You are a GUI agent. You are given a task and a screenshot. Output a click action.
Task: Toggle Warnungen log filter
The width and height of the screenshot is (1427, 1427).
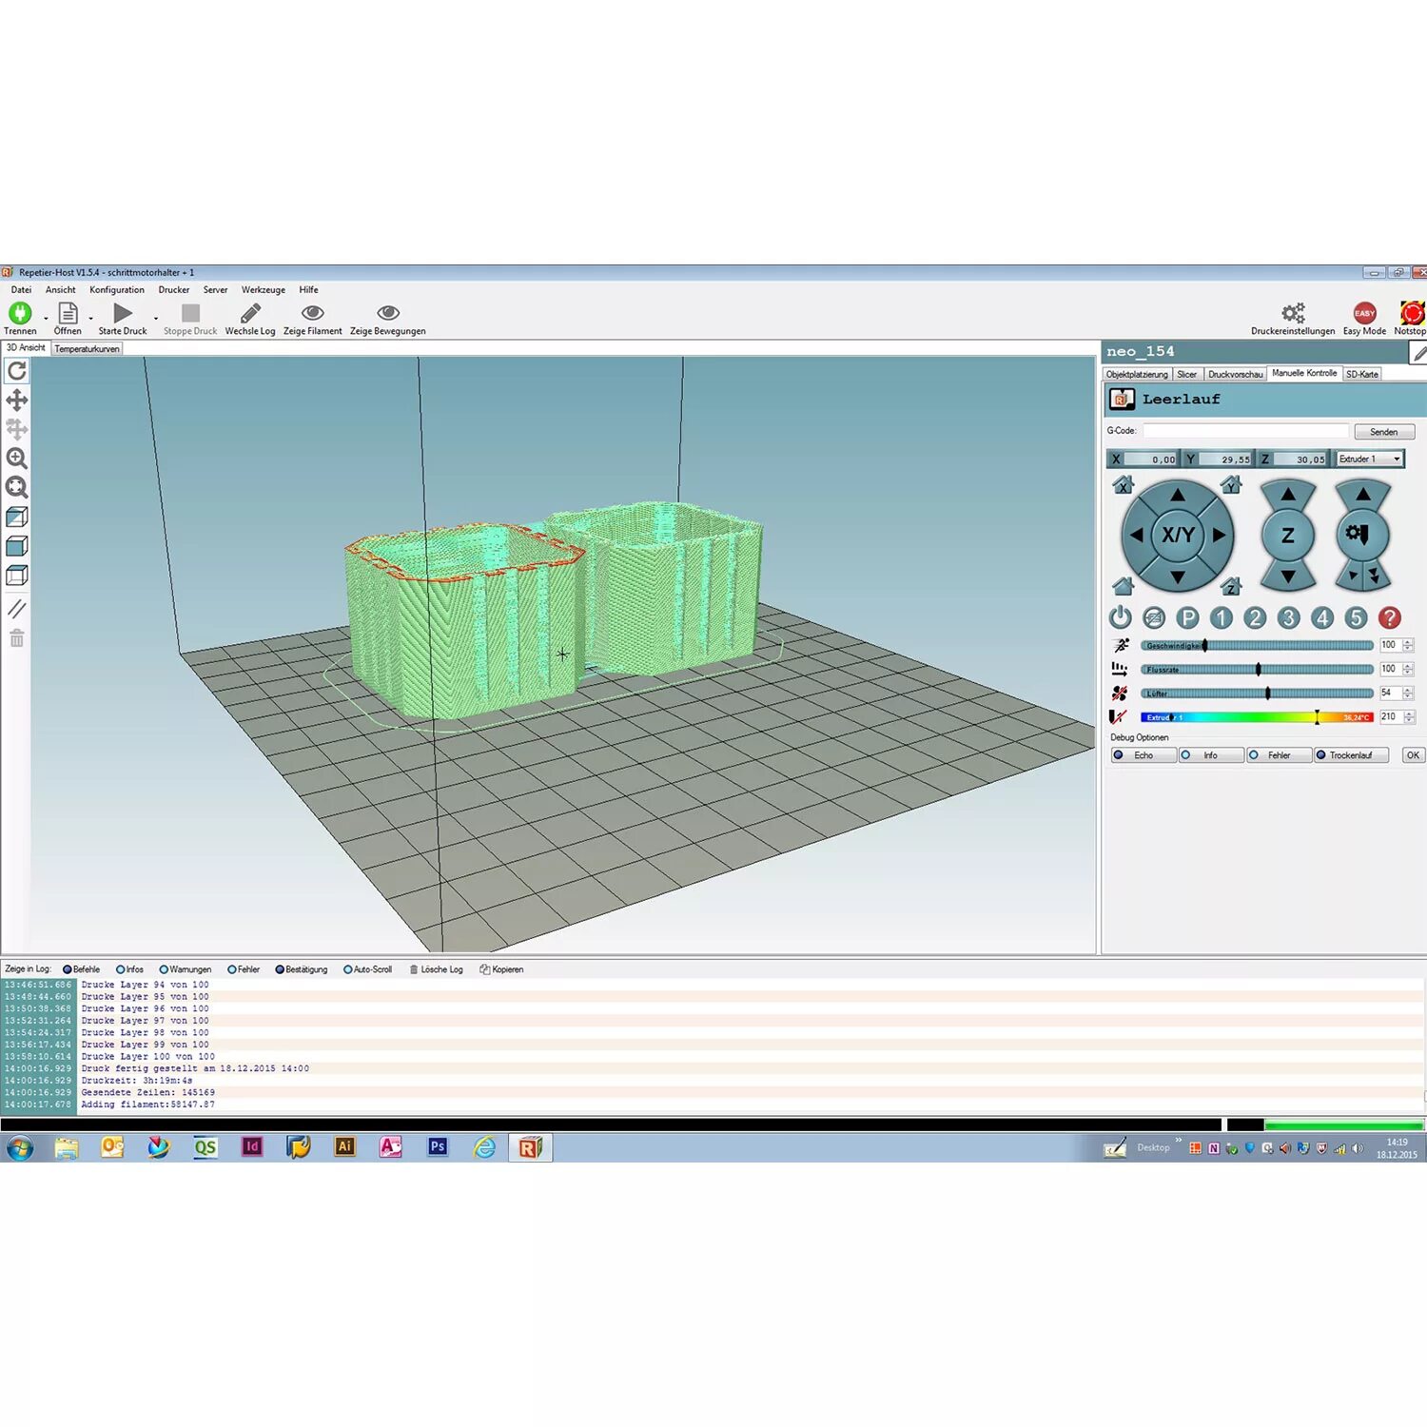click(x=186, y=969)
